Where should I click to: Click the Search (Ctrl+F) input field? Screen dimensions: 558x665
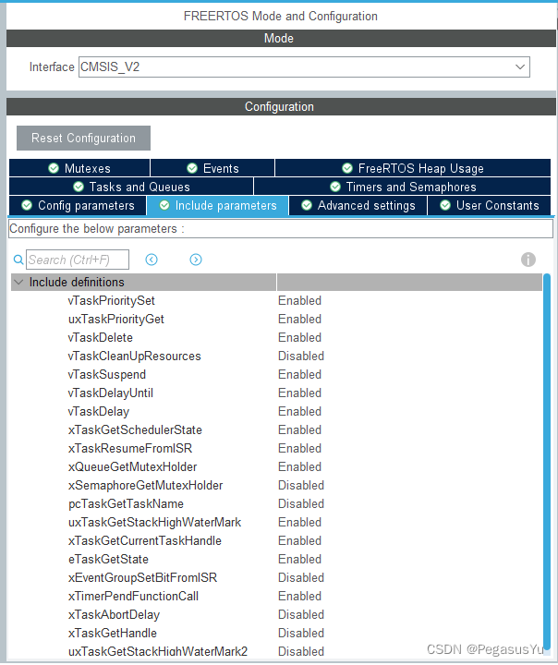78,260
